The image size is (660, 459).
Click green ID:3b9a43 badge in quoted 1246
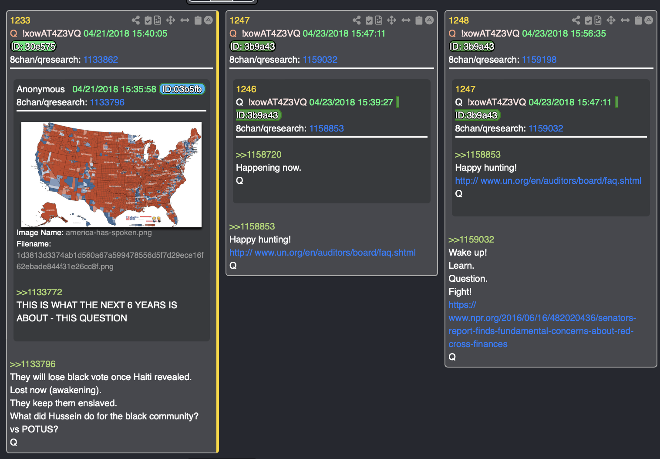[x=258, y=115]
